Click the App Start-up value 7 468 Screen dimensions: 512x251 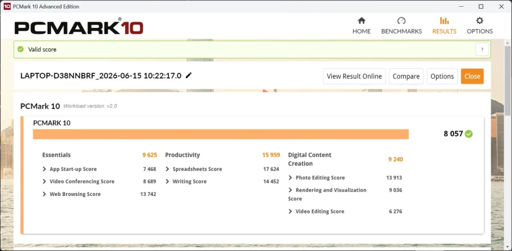[x=150, y=169]
